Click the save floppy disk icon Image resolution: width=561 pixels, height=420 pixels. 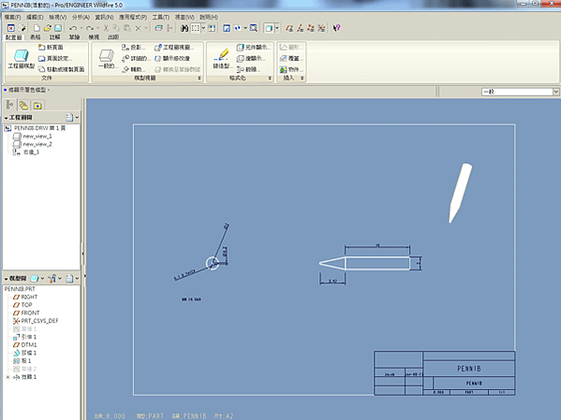click(58, 28)
